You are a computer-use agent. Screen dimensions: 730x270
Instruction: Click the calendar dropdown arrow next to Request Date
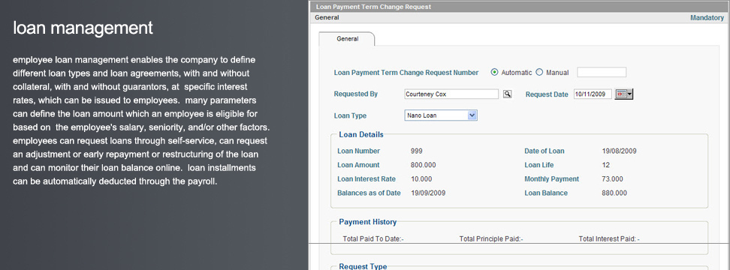[x=630, y=94]
